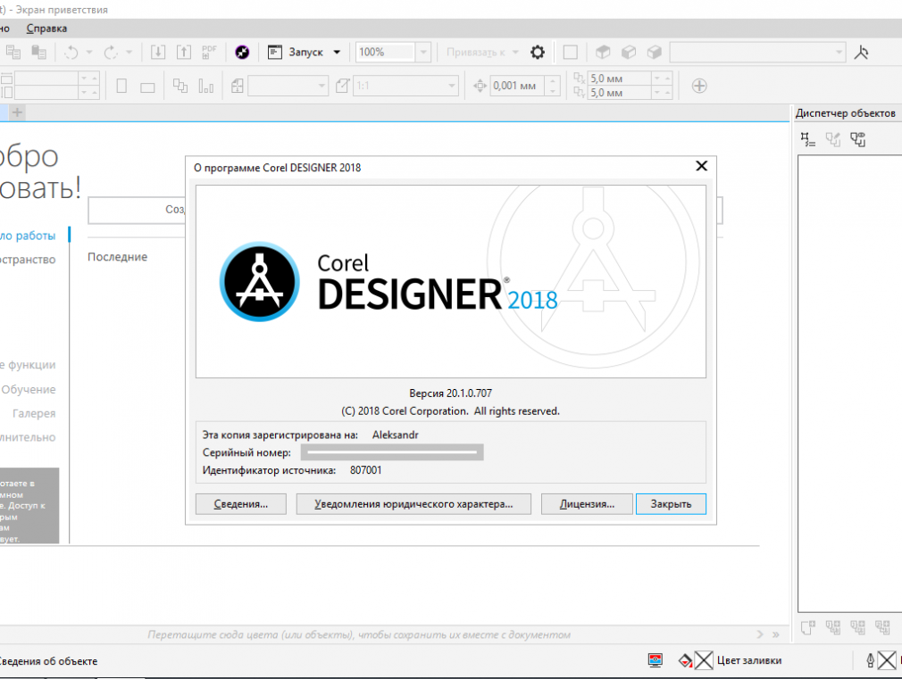The image size is (902, 679).
Task: Click the source identifier 807001
Action: coord(366,470)
